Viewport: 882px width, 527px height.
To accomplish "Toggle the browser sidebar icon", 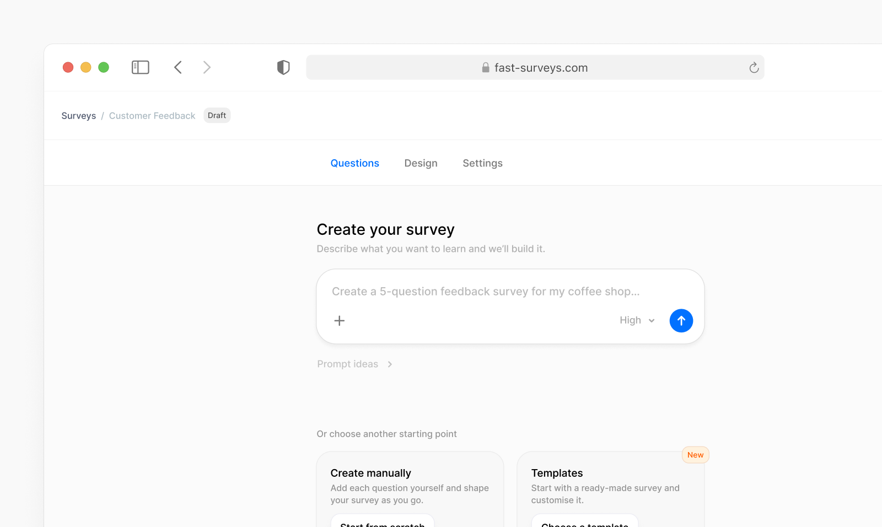I will (141, 67).
